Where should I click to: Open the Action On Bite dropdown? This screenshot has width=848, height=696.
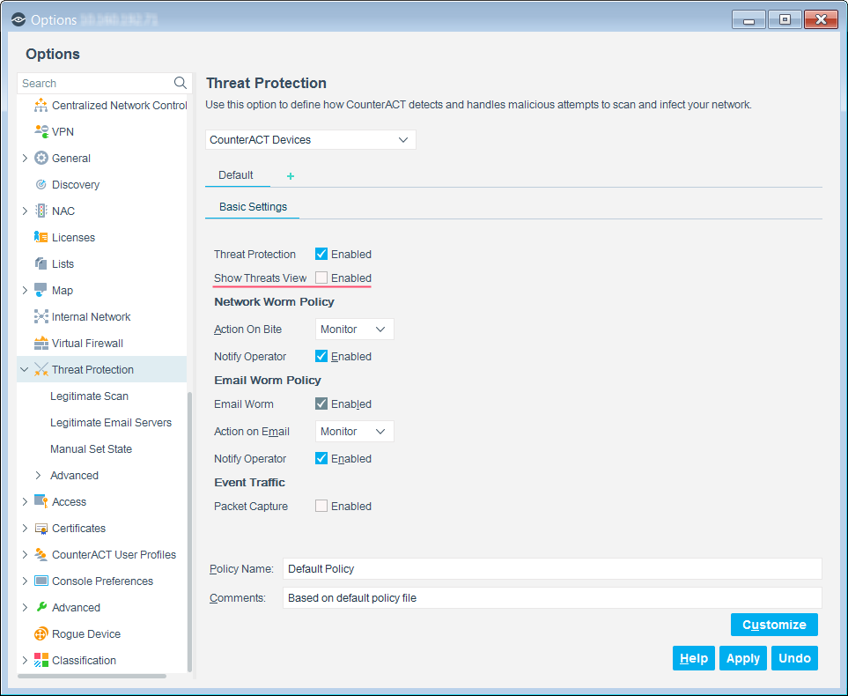pos(354,329)
